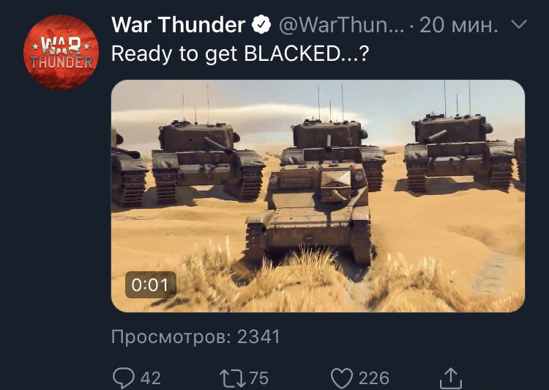Tap the retweet arrows icon
549x390 pixels.
232,379
